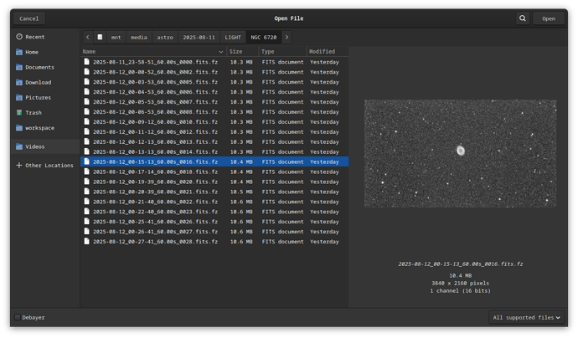Image resolution: width=578 pixels, height=338 pixels.
Task: Select file 2025-08-12_00-21-40_60.00s_0022.fits.fz
Action: [214, 202]
